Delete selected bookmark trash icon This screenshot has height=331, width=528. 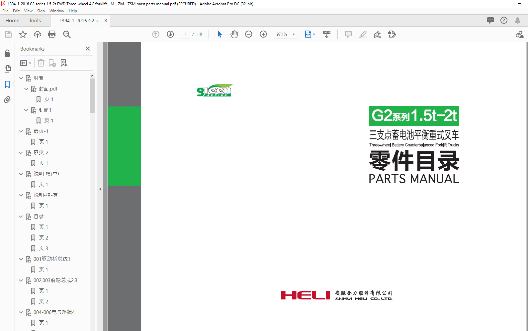click(41, 63)
